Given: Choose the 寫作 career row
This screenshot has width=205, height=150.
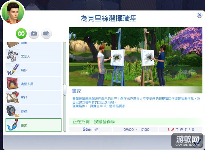Looking at the screenshot, I should [33, 70].
